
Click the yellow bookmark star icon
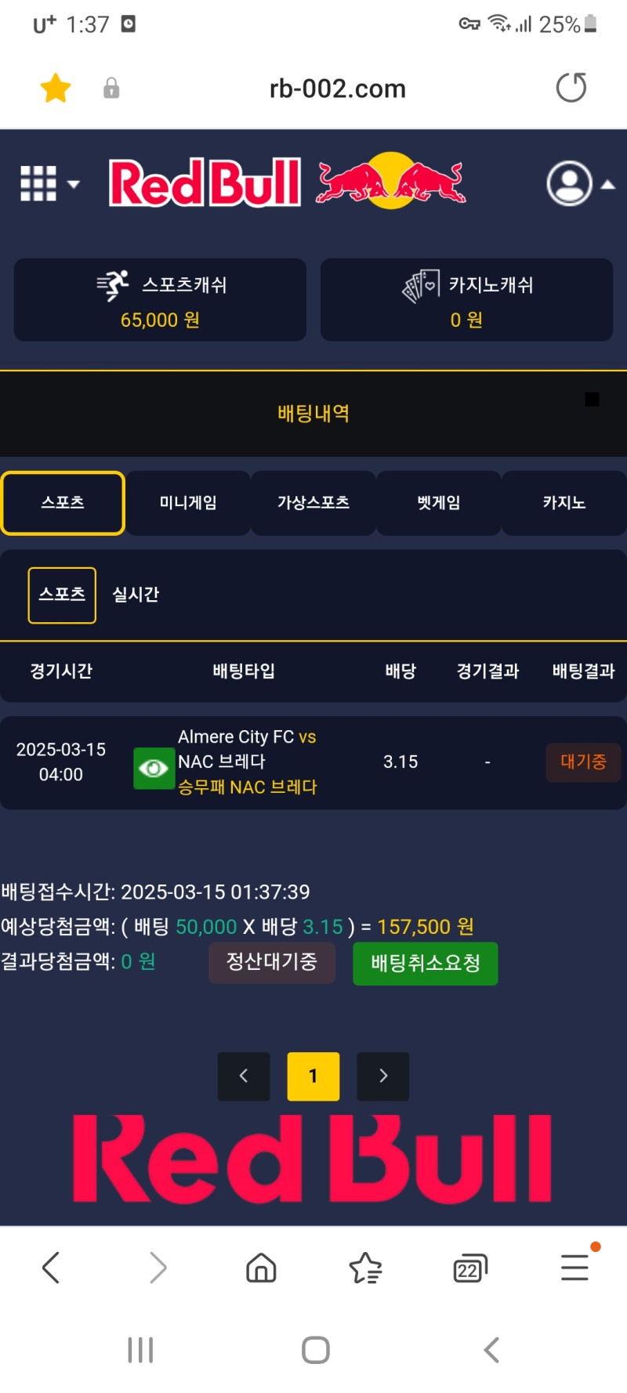point(56,88)
